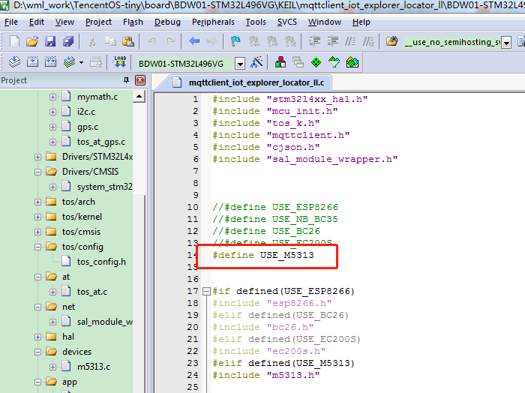Expand the hal folder
Viewport: 525px width, 393px height.
(37, 337)
